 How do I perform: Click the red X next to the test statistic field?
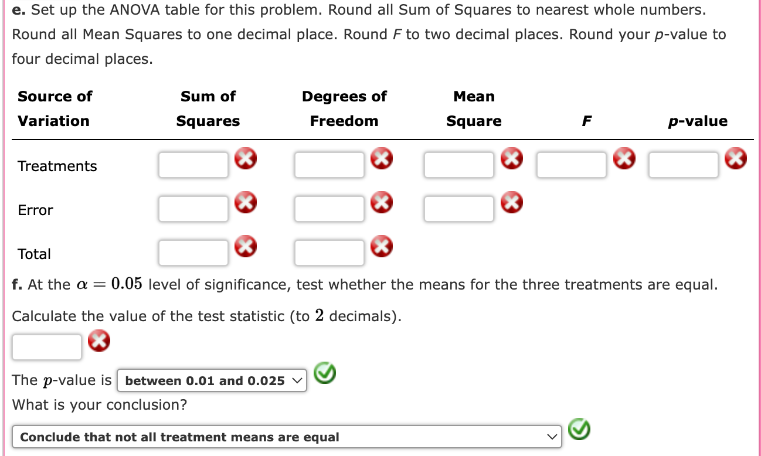pos(99,341)
